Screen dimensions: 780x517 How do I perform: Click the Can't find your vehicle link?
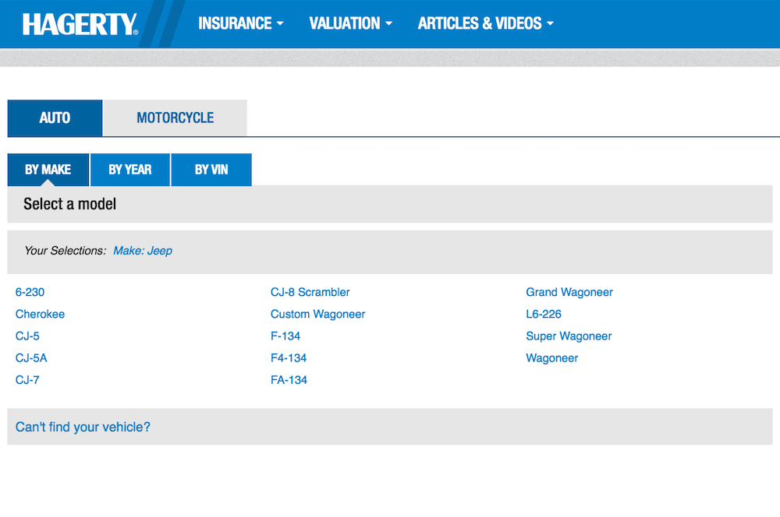(83, 427)
